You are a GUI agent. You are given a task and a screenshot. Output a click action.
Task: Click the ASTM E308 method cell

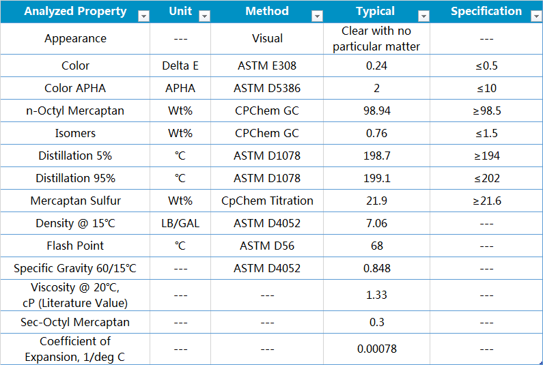[267, 65]
